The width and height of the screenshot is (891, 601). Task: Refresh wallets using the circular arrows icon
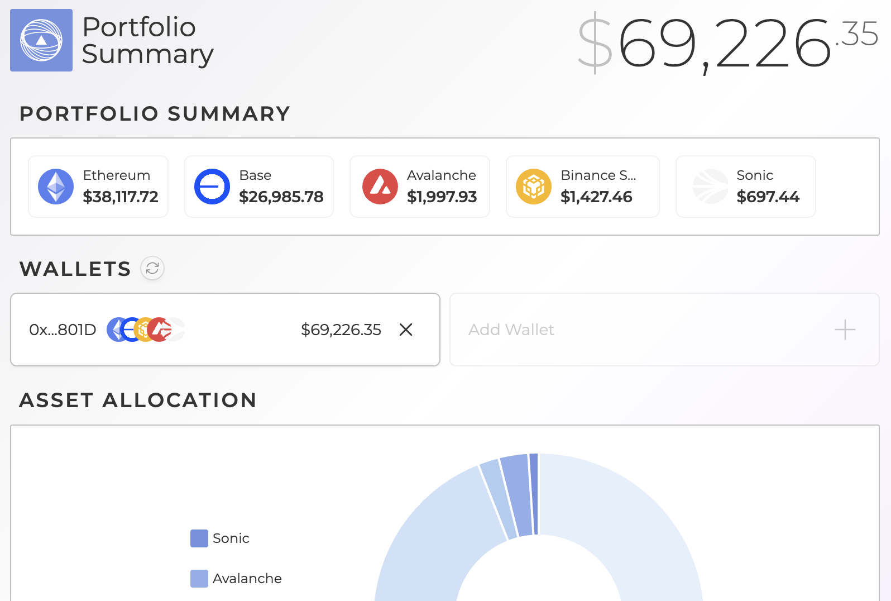pyautogui.click(x=152, y=269)
